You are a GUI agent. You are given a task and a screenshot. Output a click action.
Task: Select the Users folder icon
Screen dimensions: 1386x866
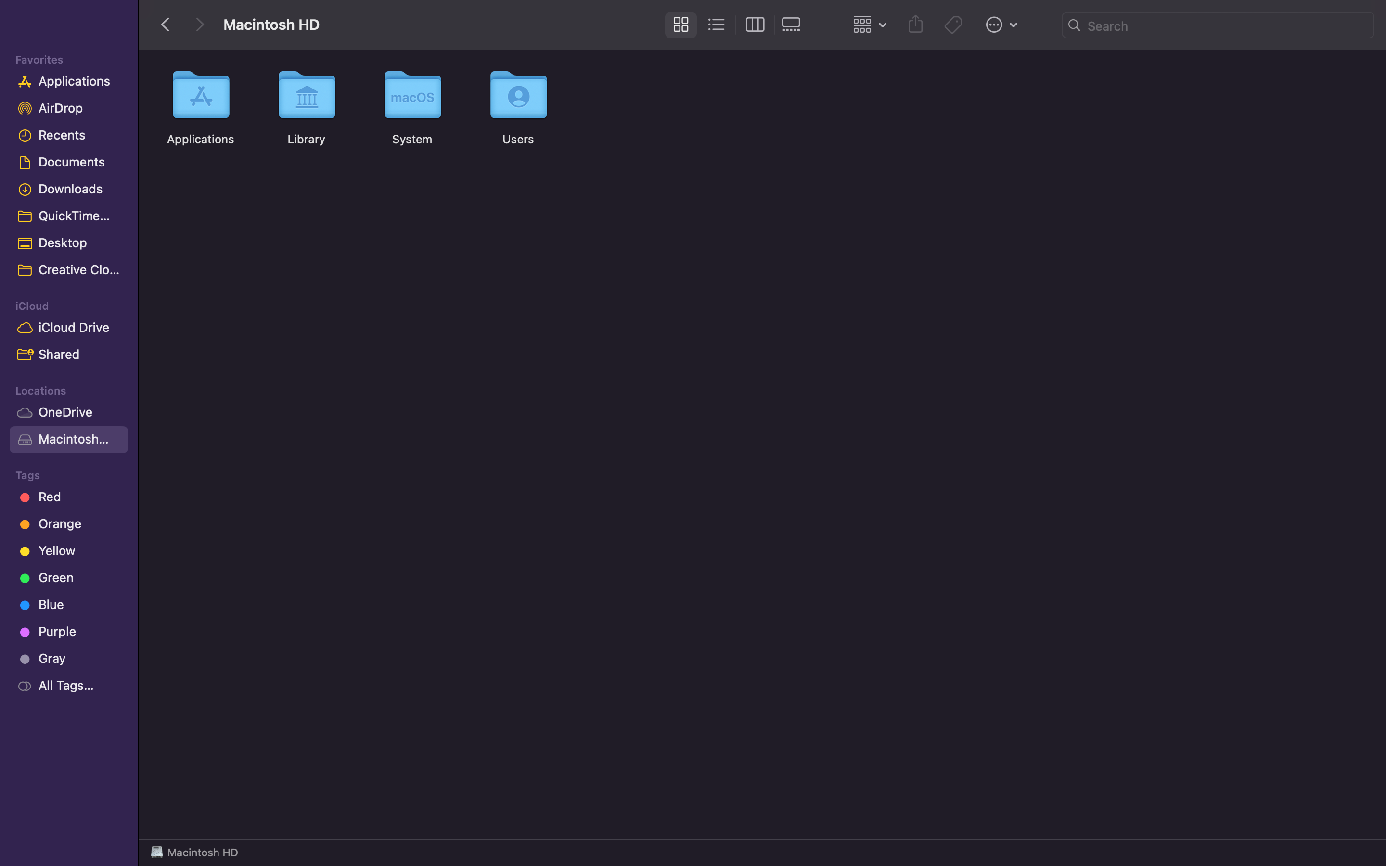click(x=519, y=94)
